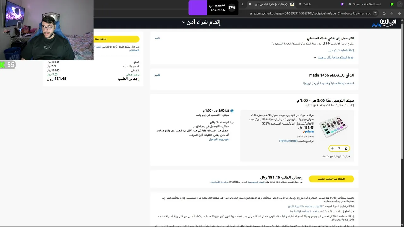The width and height of the screenshot is (404, 227).
Task: Use a gift card or promo code link
Action: coord(328,84)
